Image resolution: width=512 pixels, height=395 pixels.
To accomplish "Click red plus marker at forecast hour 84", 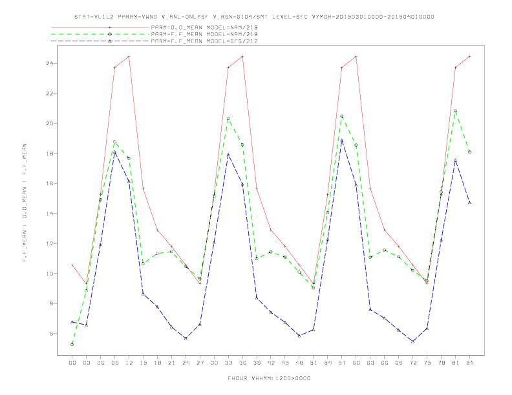I will [x=469, y=57].
